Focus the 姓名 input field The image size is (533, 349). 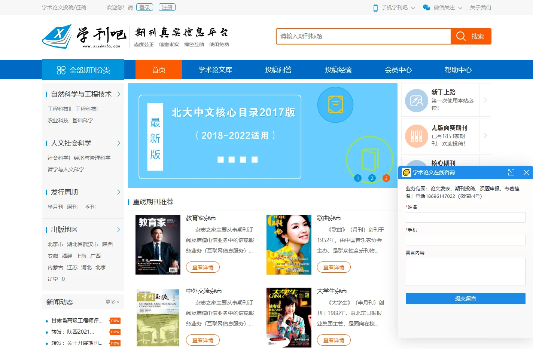[x=466, y=217]
